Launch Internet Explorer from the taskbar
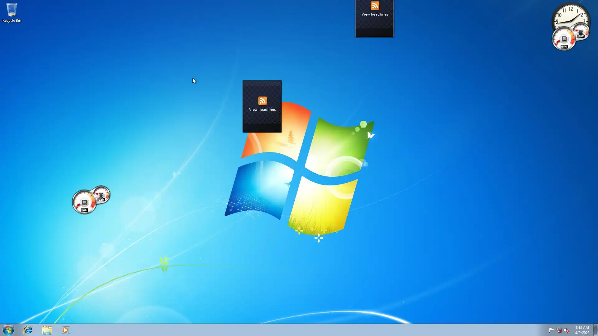The height and width of the screenshot is (336, 598). pos(28,330)
